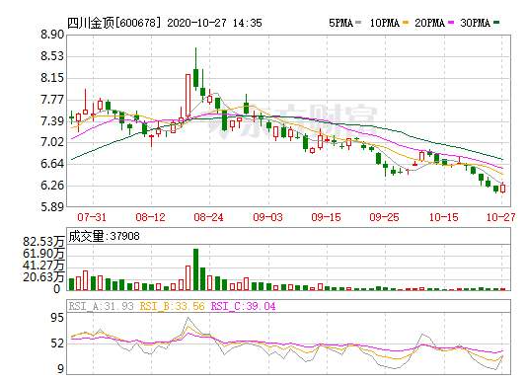Click the last red candlestick at 10-27

503,188
